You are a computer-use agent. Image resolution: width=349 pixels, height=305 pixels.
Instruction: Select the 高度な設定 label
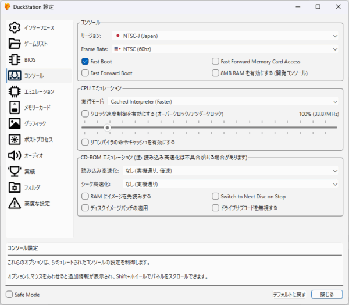pyautogui.click(x=37, y=203)
